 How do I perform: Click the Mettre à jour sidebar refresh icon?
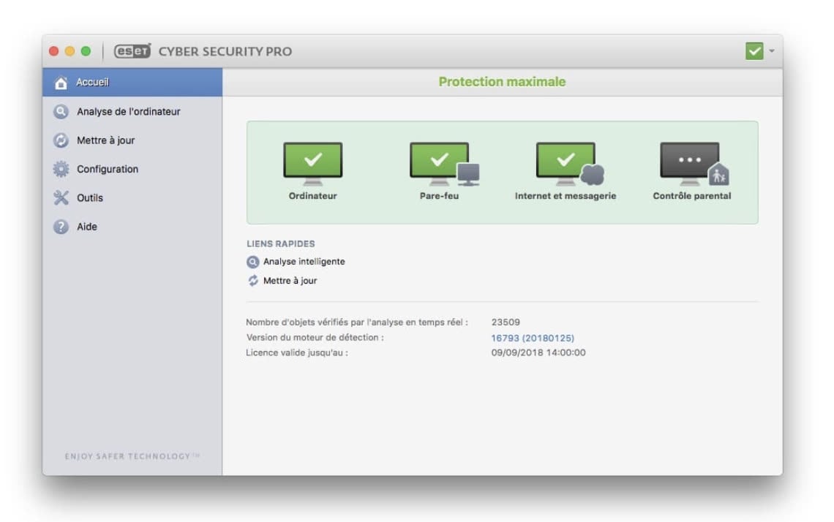coord(61,140)
